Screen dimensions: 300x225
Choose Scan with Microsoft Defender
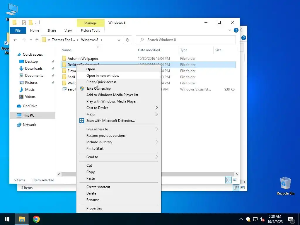119,121
